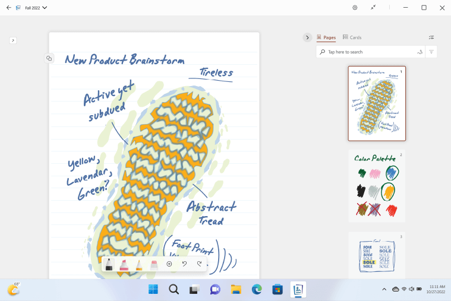Click the add (plus) button in pen toolbar
Image resolution: width=451 pixels, height=301 pixels.
pyautogui.click(x=169, y=264)
